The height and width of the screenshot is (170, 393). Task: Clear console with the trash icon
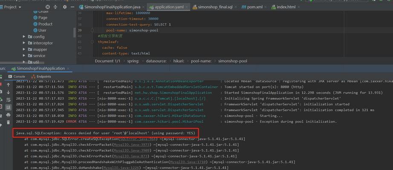pos(8,122)
